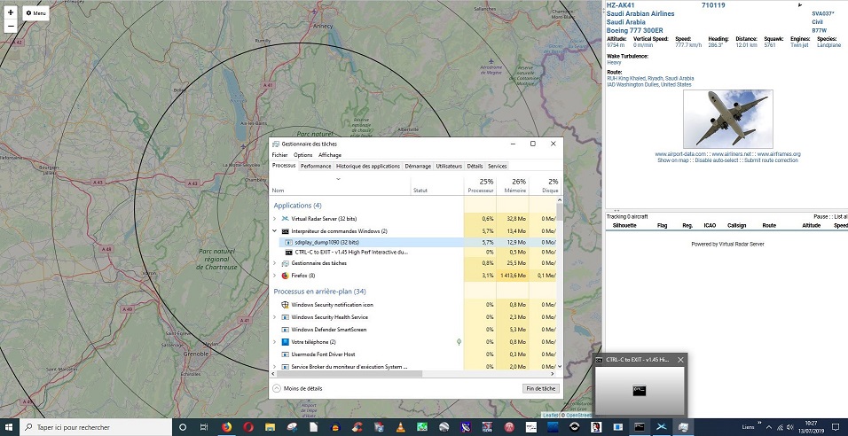Image resolution: width=848 pixels, height=436 pixels.
Task: Collapse Task Manager with Moins de détails
Action: coord(297,388)
